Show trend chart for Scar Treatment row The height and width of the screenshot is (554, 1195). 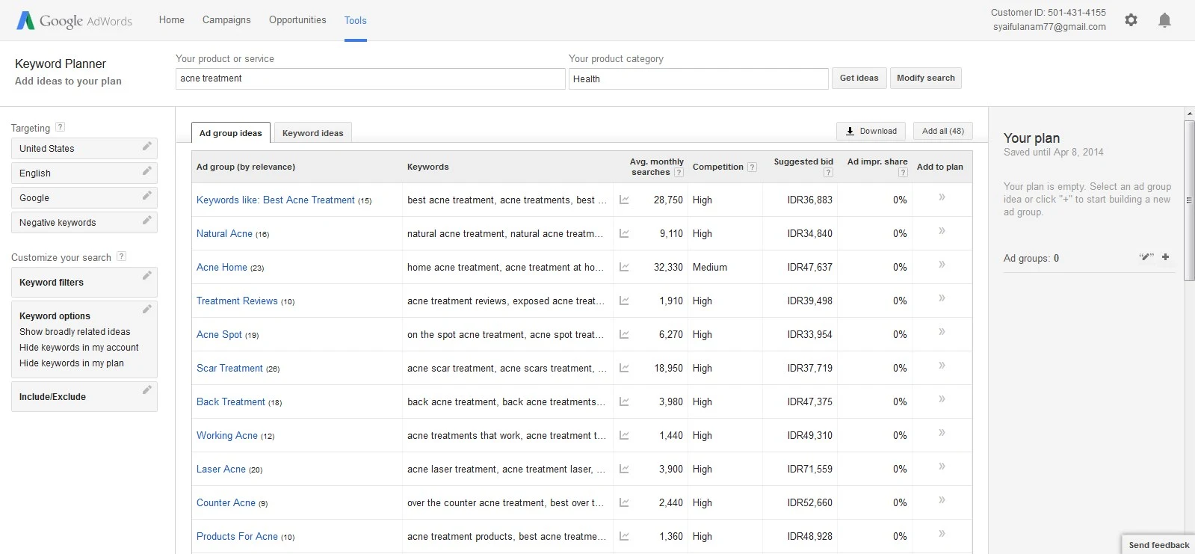pos(624,369)
